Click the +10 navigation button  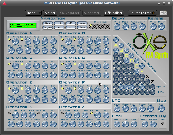[70, 23]
